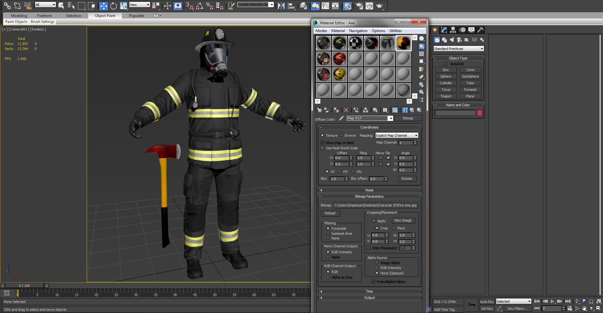Toggle Show Shaded Material in Viewport icon
Image resolution: width=603 pixels, height=313 pixels.
pyautogui.click(x=395, y=110)
